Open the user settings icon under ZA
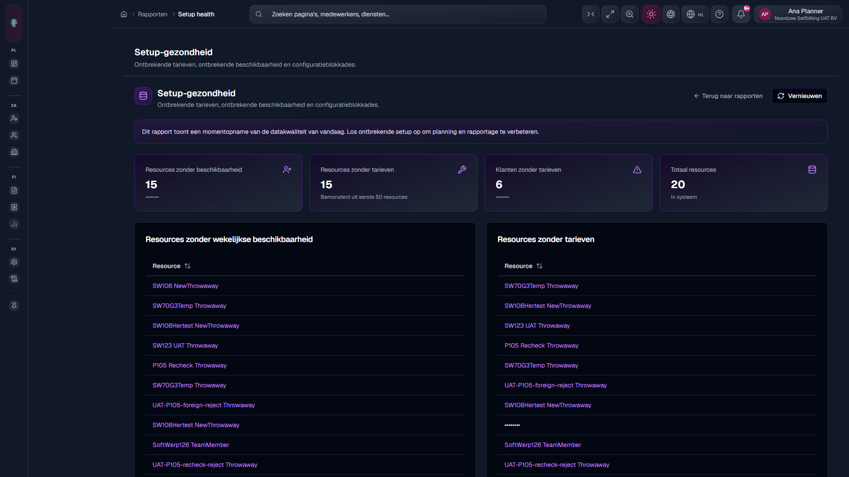 (14, 118)
